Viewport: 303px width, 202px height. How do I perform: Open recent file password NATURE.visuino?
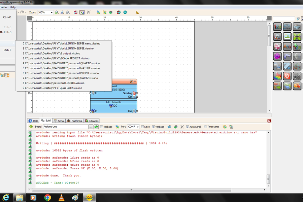pos(63,68)
